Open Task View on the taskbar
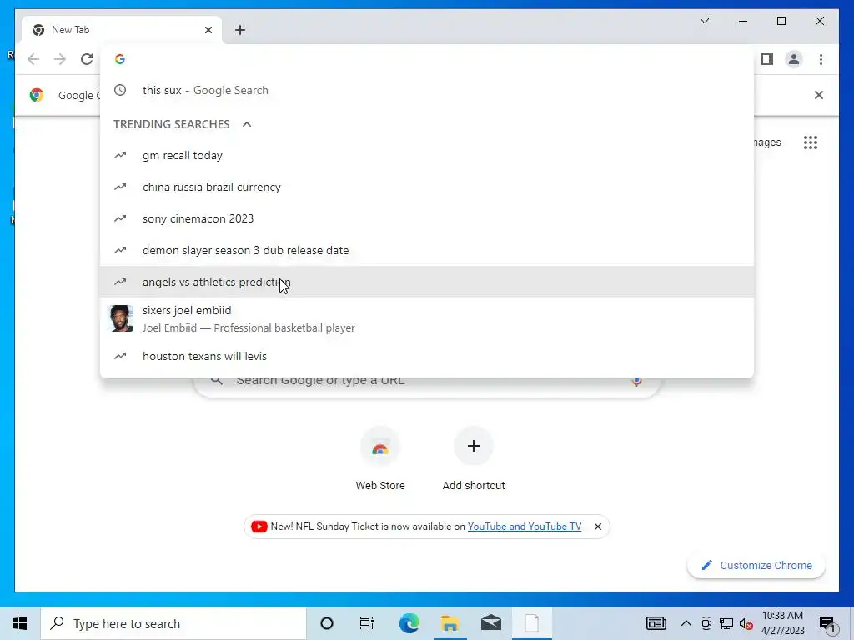The height and width of the screenshot is (640, 854). (x=367, y=623)
